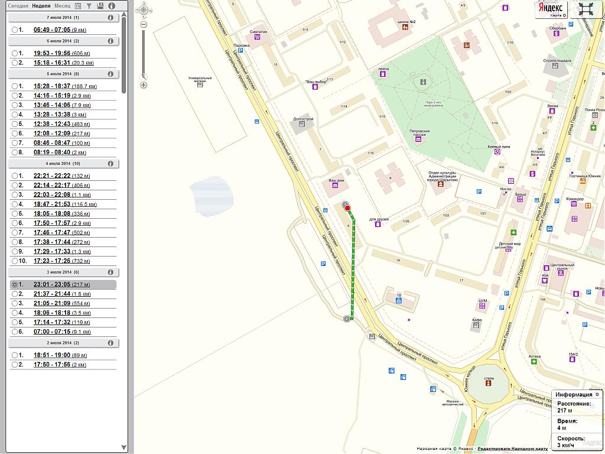Click the trip list scroll down arrow
Image resolution: width=605 pixels, height=454 pixels.
pos(124,447)
